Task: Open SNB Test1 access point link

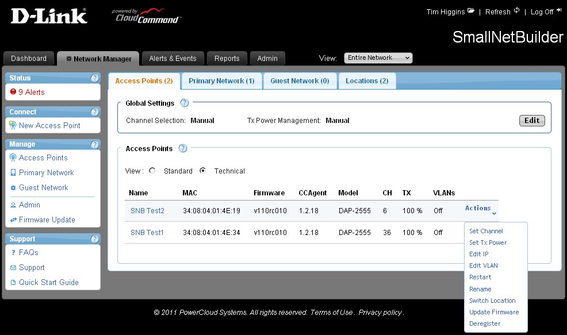Action: pos(147,233)
